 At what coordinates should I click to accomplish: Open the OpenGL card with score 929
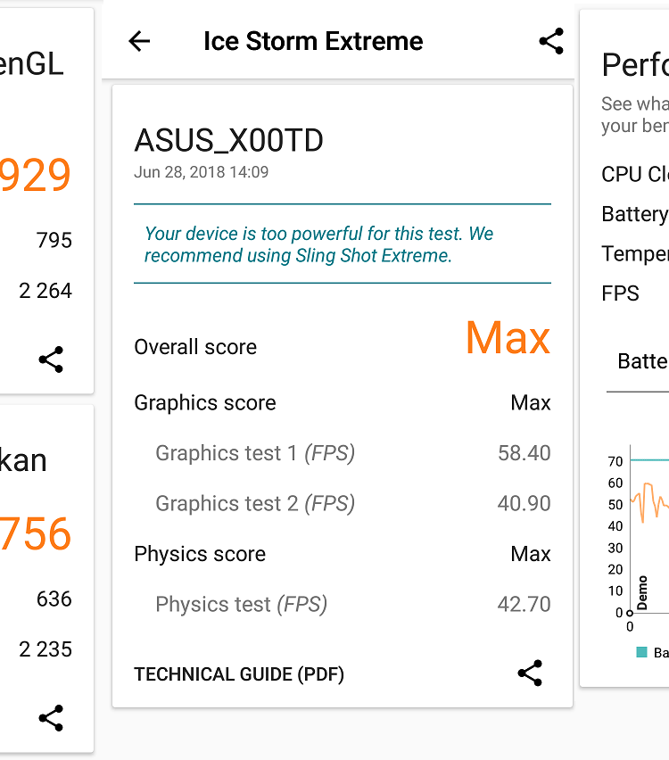(x=36, y=175)
